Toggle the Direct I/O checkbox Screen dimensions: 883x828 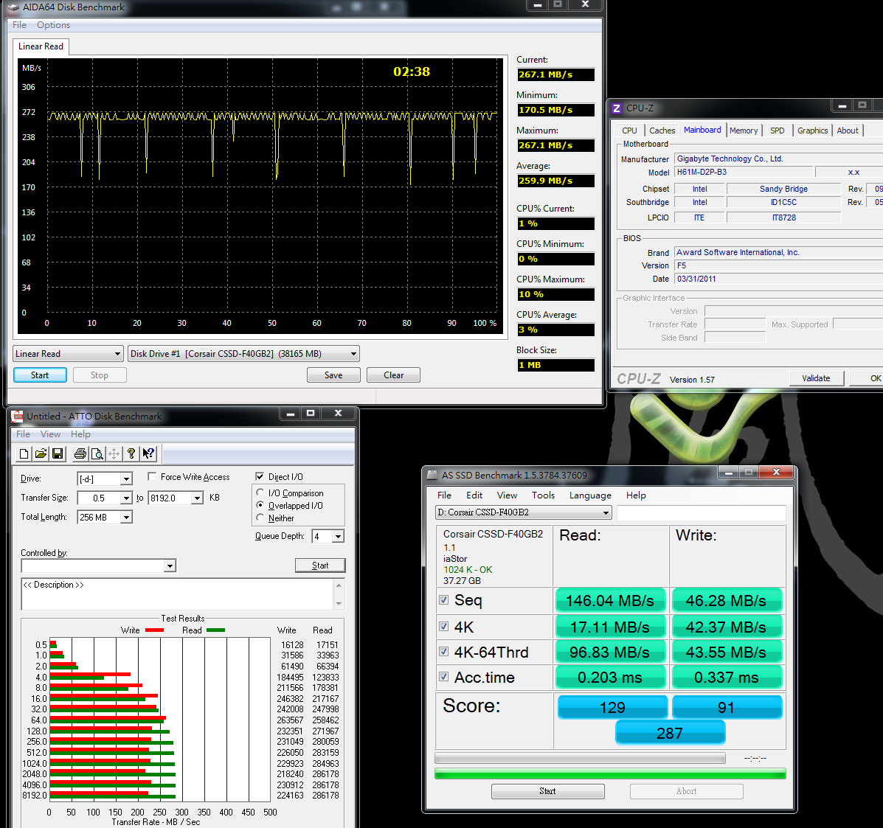[260, 476]
